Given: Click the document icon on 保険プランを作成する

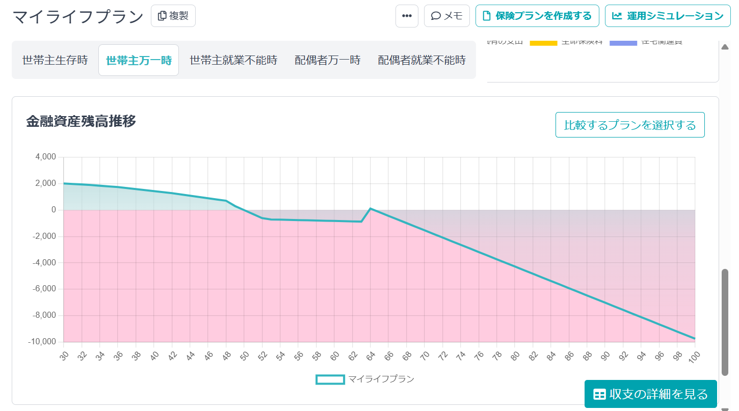Looking at the screenshot, I should pos(487,16).
